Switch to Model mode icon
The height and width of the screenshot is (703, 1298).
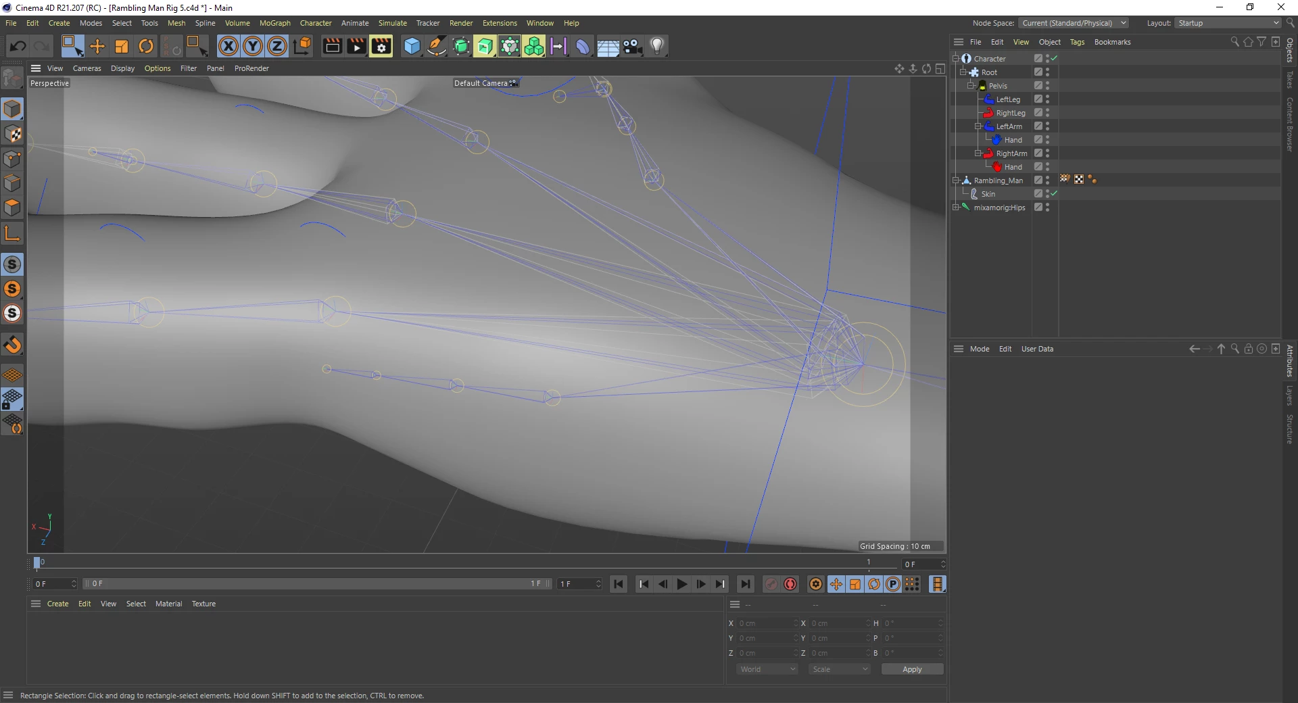pos(12,110)
